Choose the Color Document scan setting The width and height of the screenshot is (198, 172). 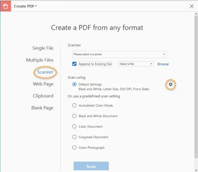pyautogui.click(x=74, y=127)
